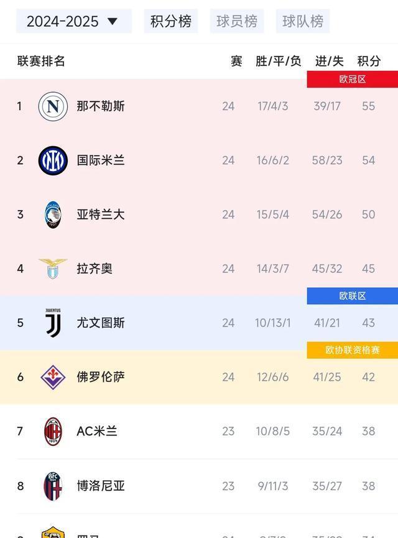398x538 pixels.
Task: Click the Inter Milan (国际米兰) club badge
Action: [x=52, y=160]
